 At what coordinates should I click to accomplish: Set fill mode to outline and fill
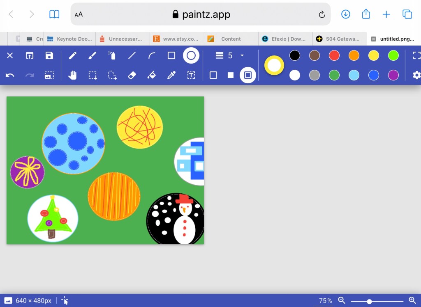pos(248,75)
